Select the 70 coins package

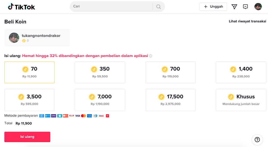29,72
